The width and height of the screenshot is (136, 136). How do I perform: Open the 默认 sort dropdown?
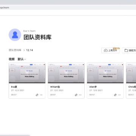point(22,59)
